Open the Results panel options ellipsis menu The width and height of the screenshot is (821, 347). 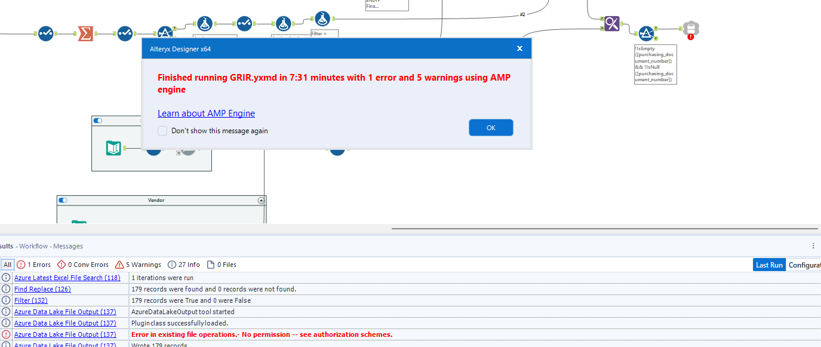click(x=813, y=245)
